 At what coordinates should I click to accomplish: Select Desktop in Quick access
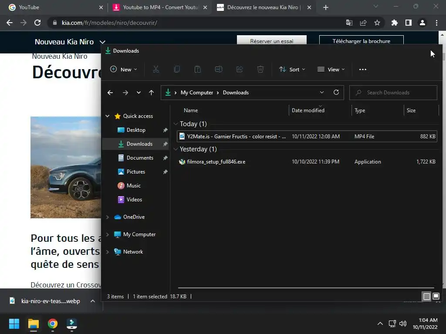pos(136,130)
